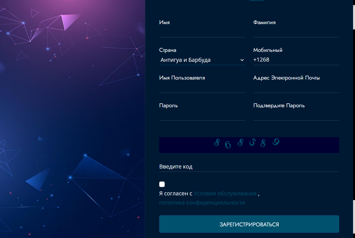Click the page vertical scrollbar

coord(354,119)
